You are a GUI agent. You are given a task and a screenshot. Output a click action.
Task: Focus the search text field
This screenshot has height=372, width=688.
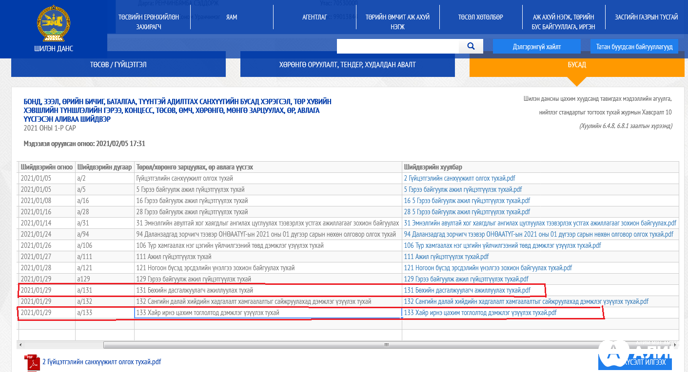click(398, 46)
